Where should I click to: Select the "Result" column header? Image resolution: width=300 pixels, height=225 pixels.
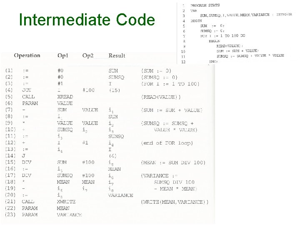click(117, 56)
